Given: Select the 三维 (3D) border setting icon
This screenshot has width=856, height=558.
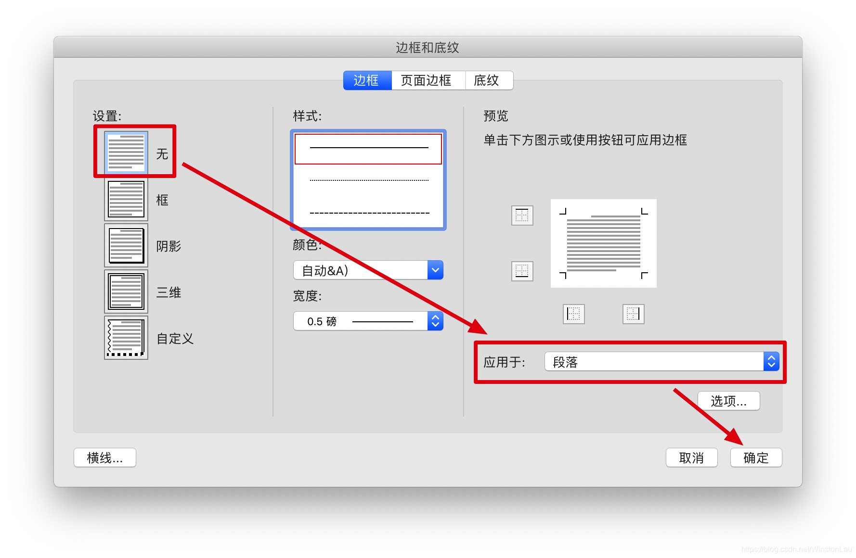Looking at the screenshot, I should pos(126,292).
